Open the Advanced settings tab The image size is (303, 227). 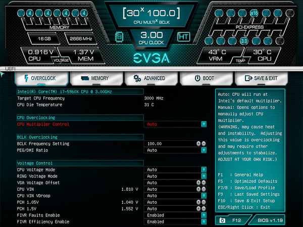coord(151,78)
